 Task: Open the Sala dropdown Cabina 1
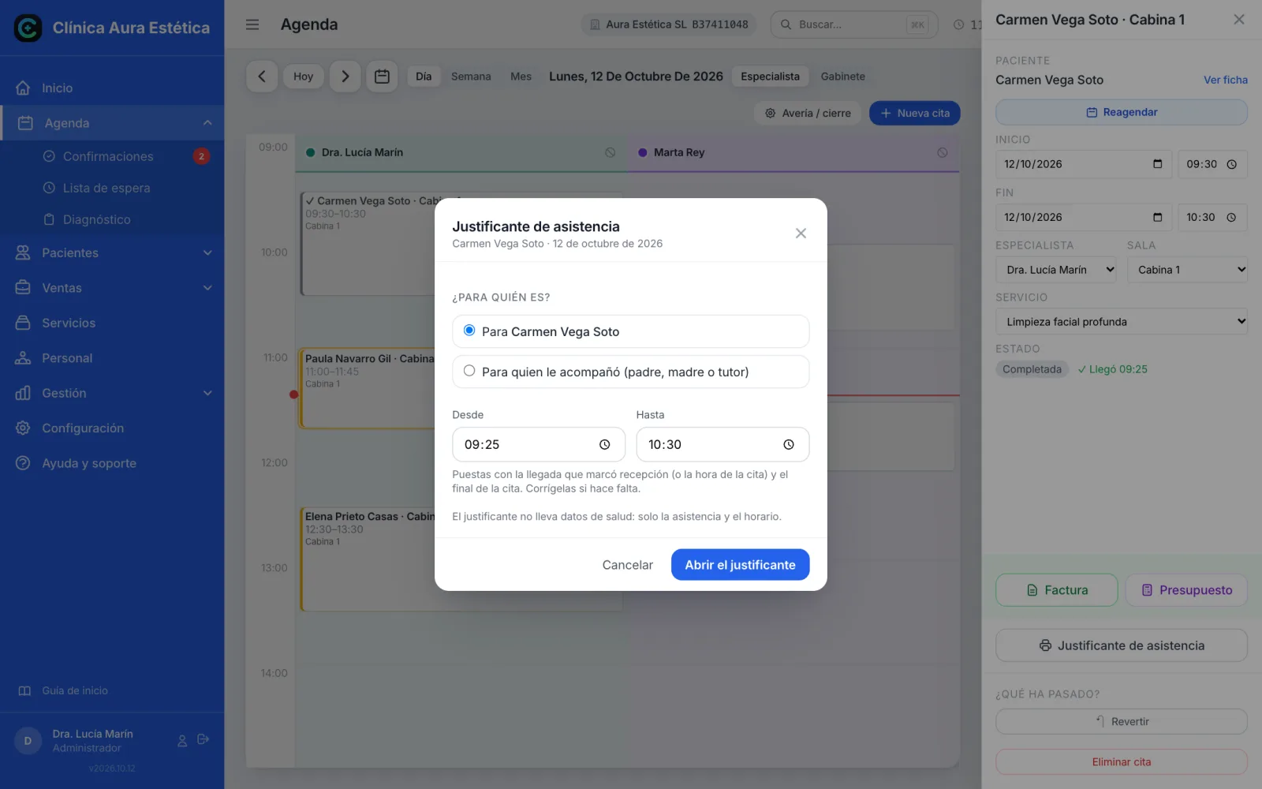pos(1187,270)
